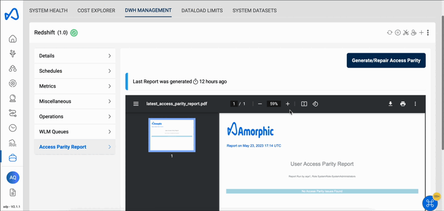The image size is (444, 211).
Task: Open the target circle icon in the sidebar
Action: pyautogui.click(x=12, y=83)
